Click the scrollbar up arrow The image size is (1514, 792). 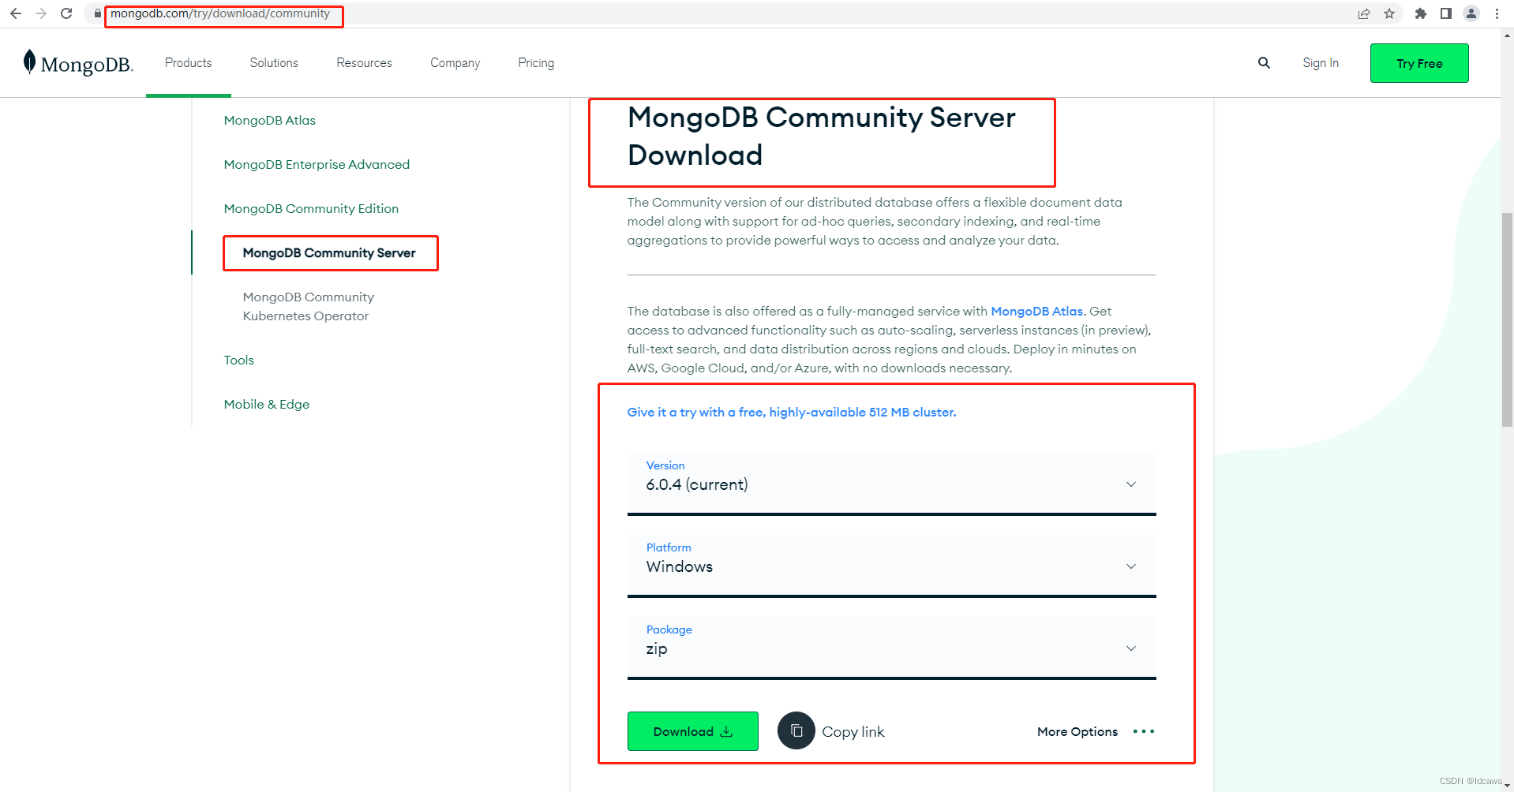tap(1507, 35)
